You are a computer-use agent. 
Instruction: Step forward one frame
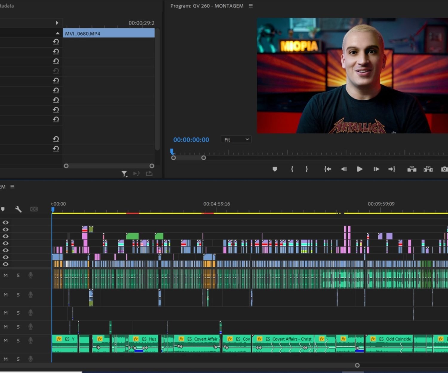376,169
